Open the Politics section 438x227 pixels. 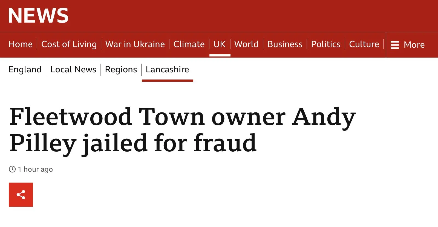[x=326, y=44]
